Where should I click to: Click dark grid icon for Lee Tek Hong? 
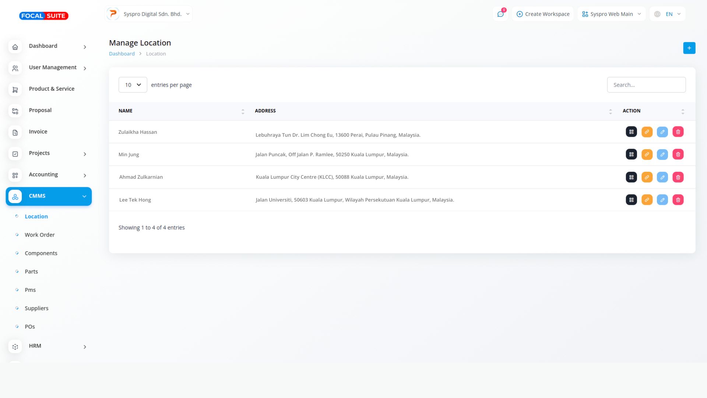pyautogui.click(x=631, y=200)
